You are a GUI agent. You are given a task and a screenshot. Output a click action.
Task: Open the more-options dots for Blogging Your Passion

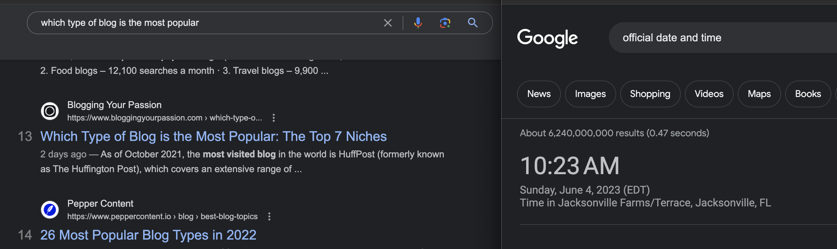274,118
